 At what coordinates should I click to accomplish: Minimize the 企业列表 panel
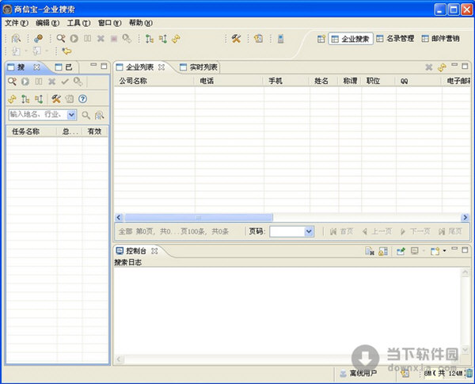454,65
